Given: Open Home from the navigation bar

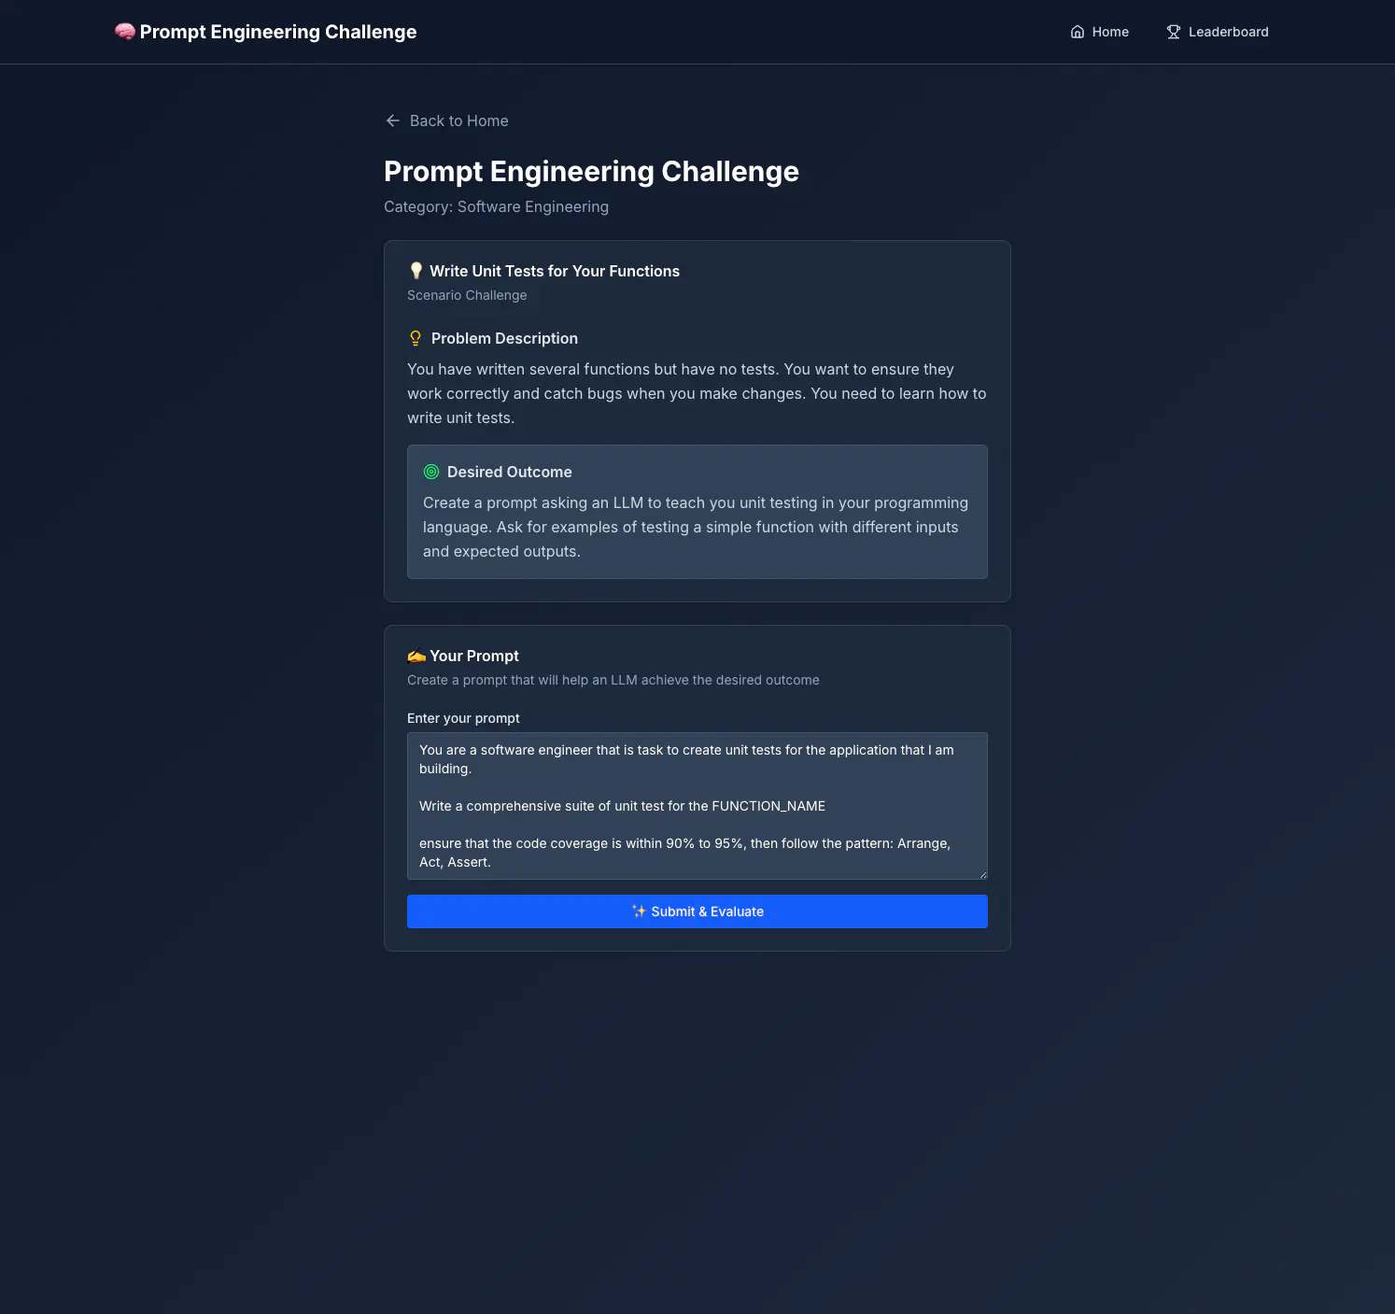Looking at the screenshot, I should [x=1110, y=31].
